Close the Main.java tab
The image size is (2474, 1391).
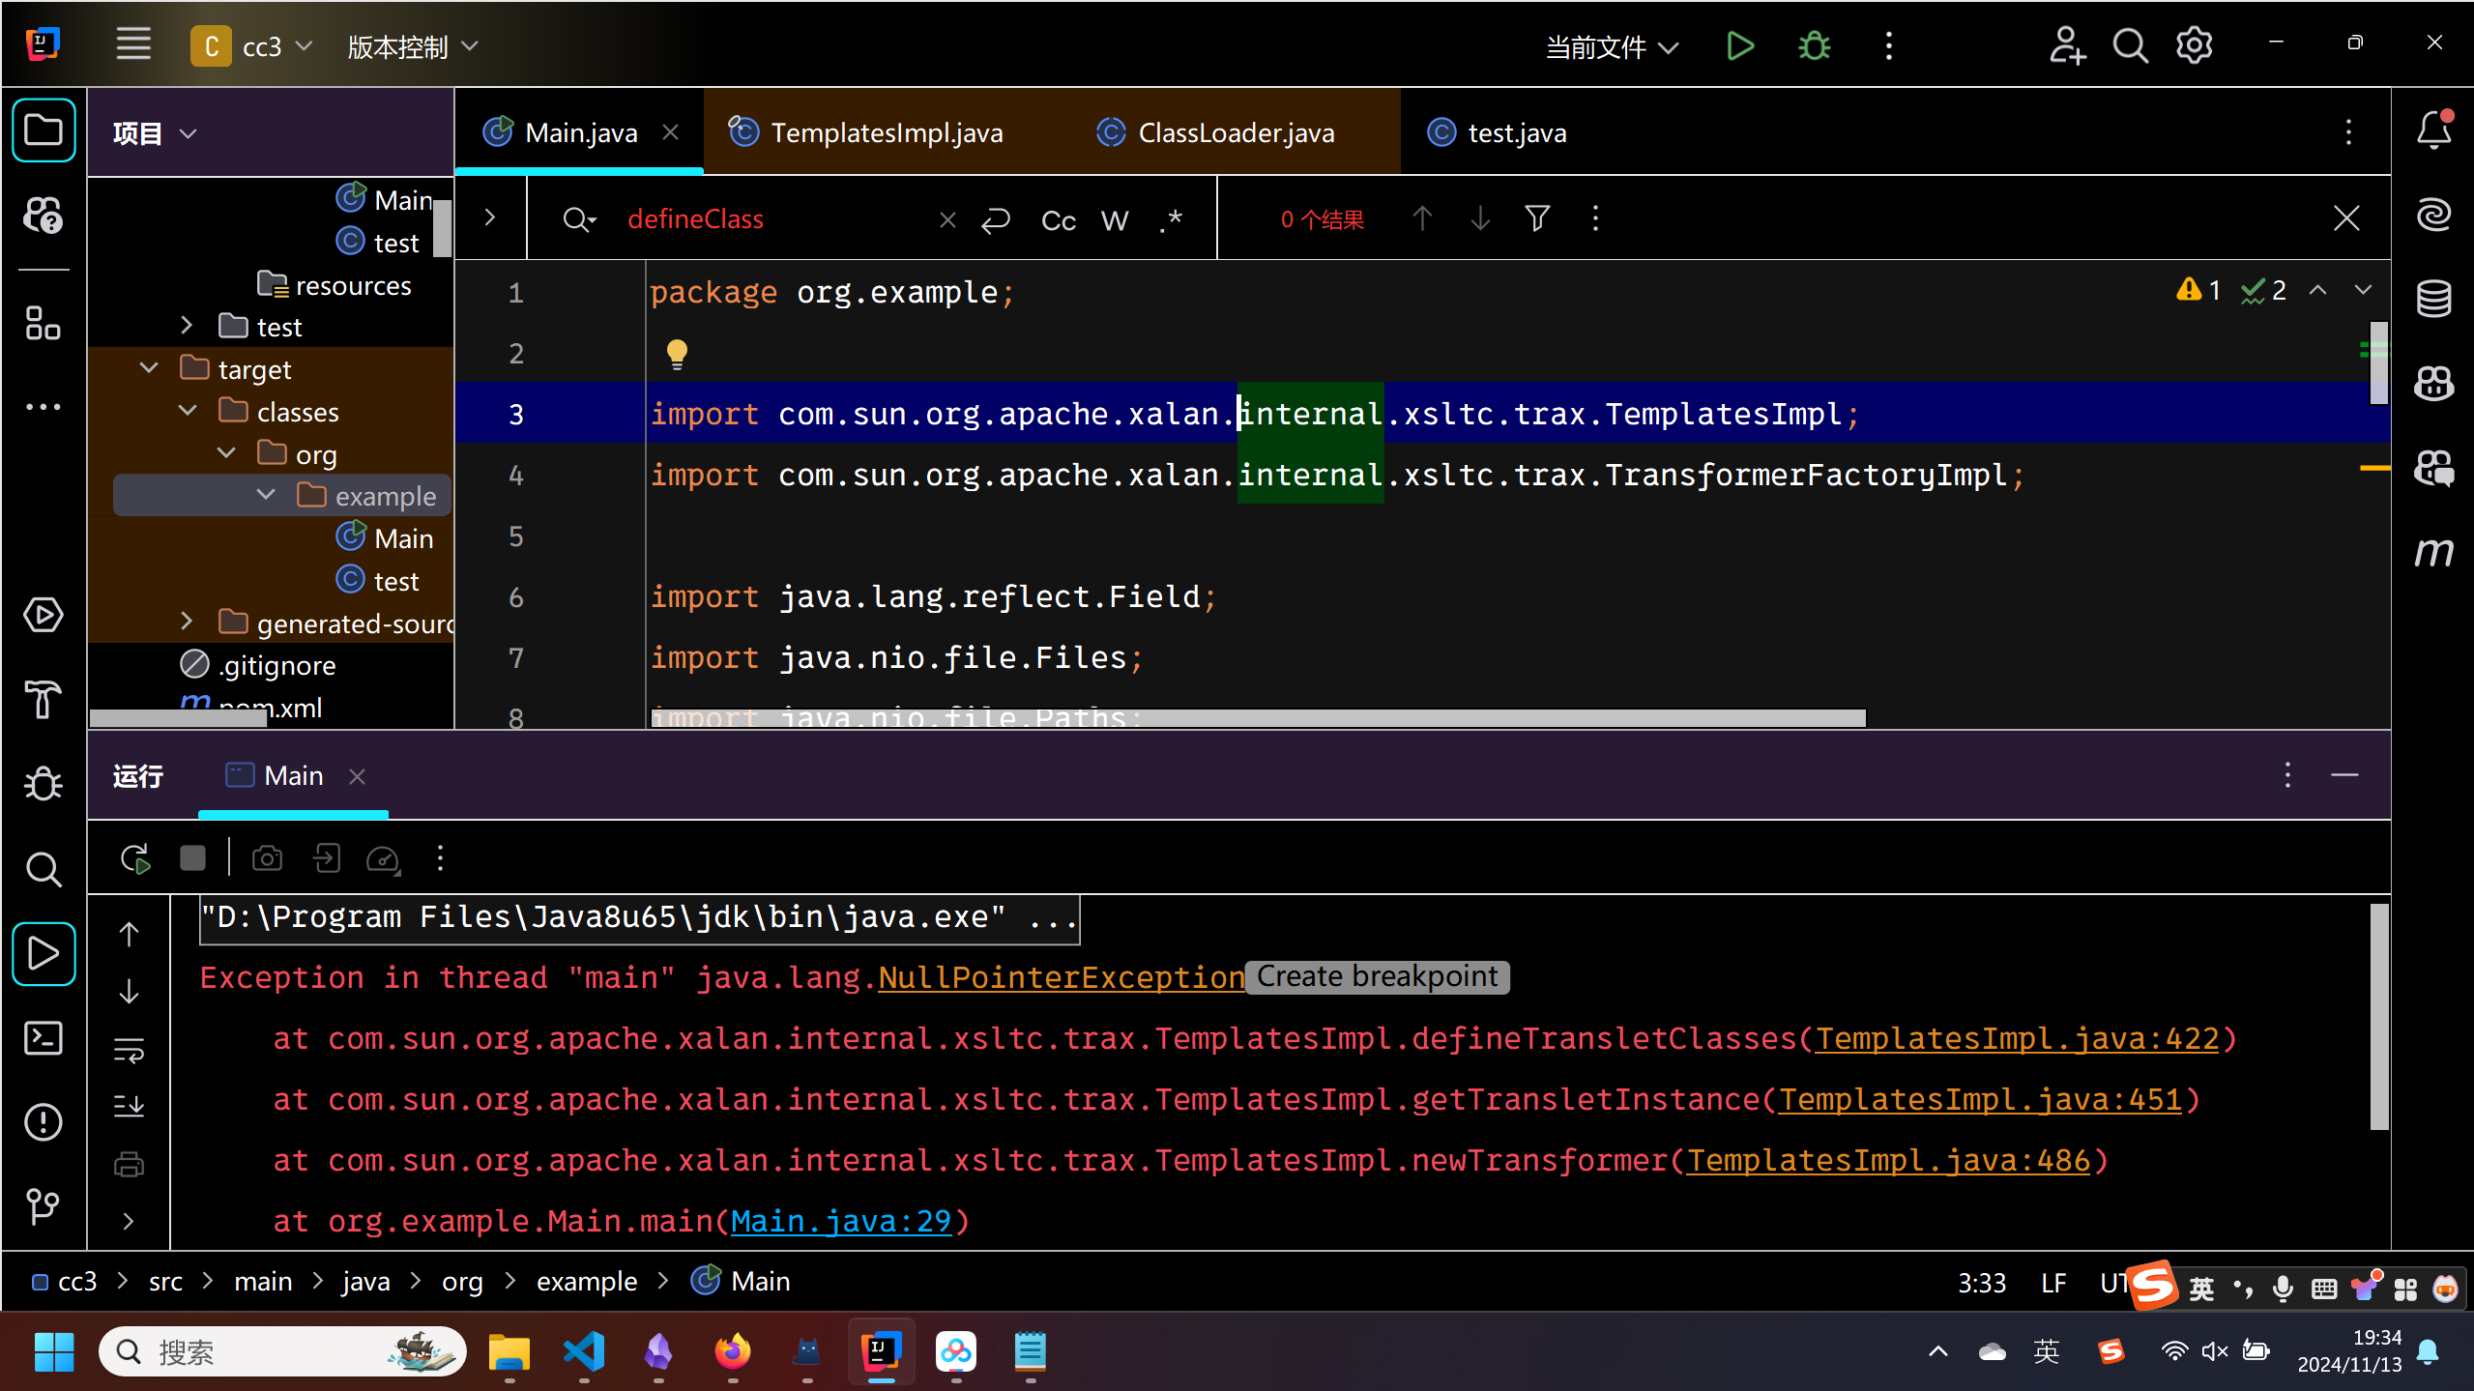click(670, 132)
